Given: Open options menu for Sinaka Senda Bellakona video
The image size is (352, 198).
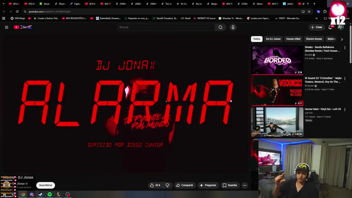Looking at the screenshot, I should (x=345, y=48).
